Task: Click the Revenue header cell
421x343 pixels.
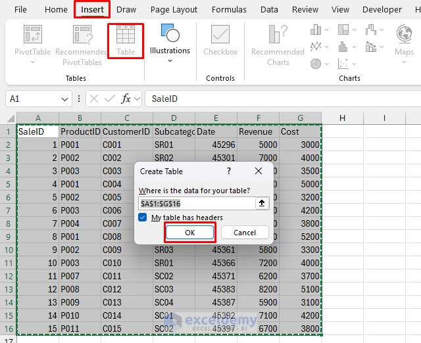Action: point(258,131)
